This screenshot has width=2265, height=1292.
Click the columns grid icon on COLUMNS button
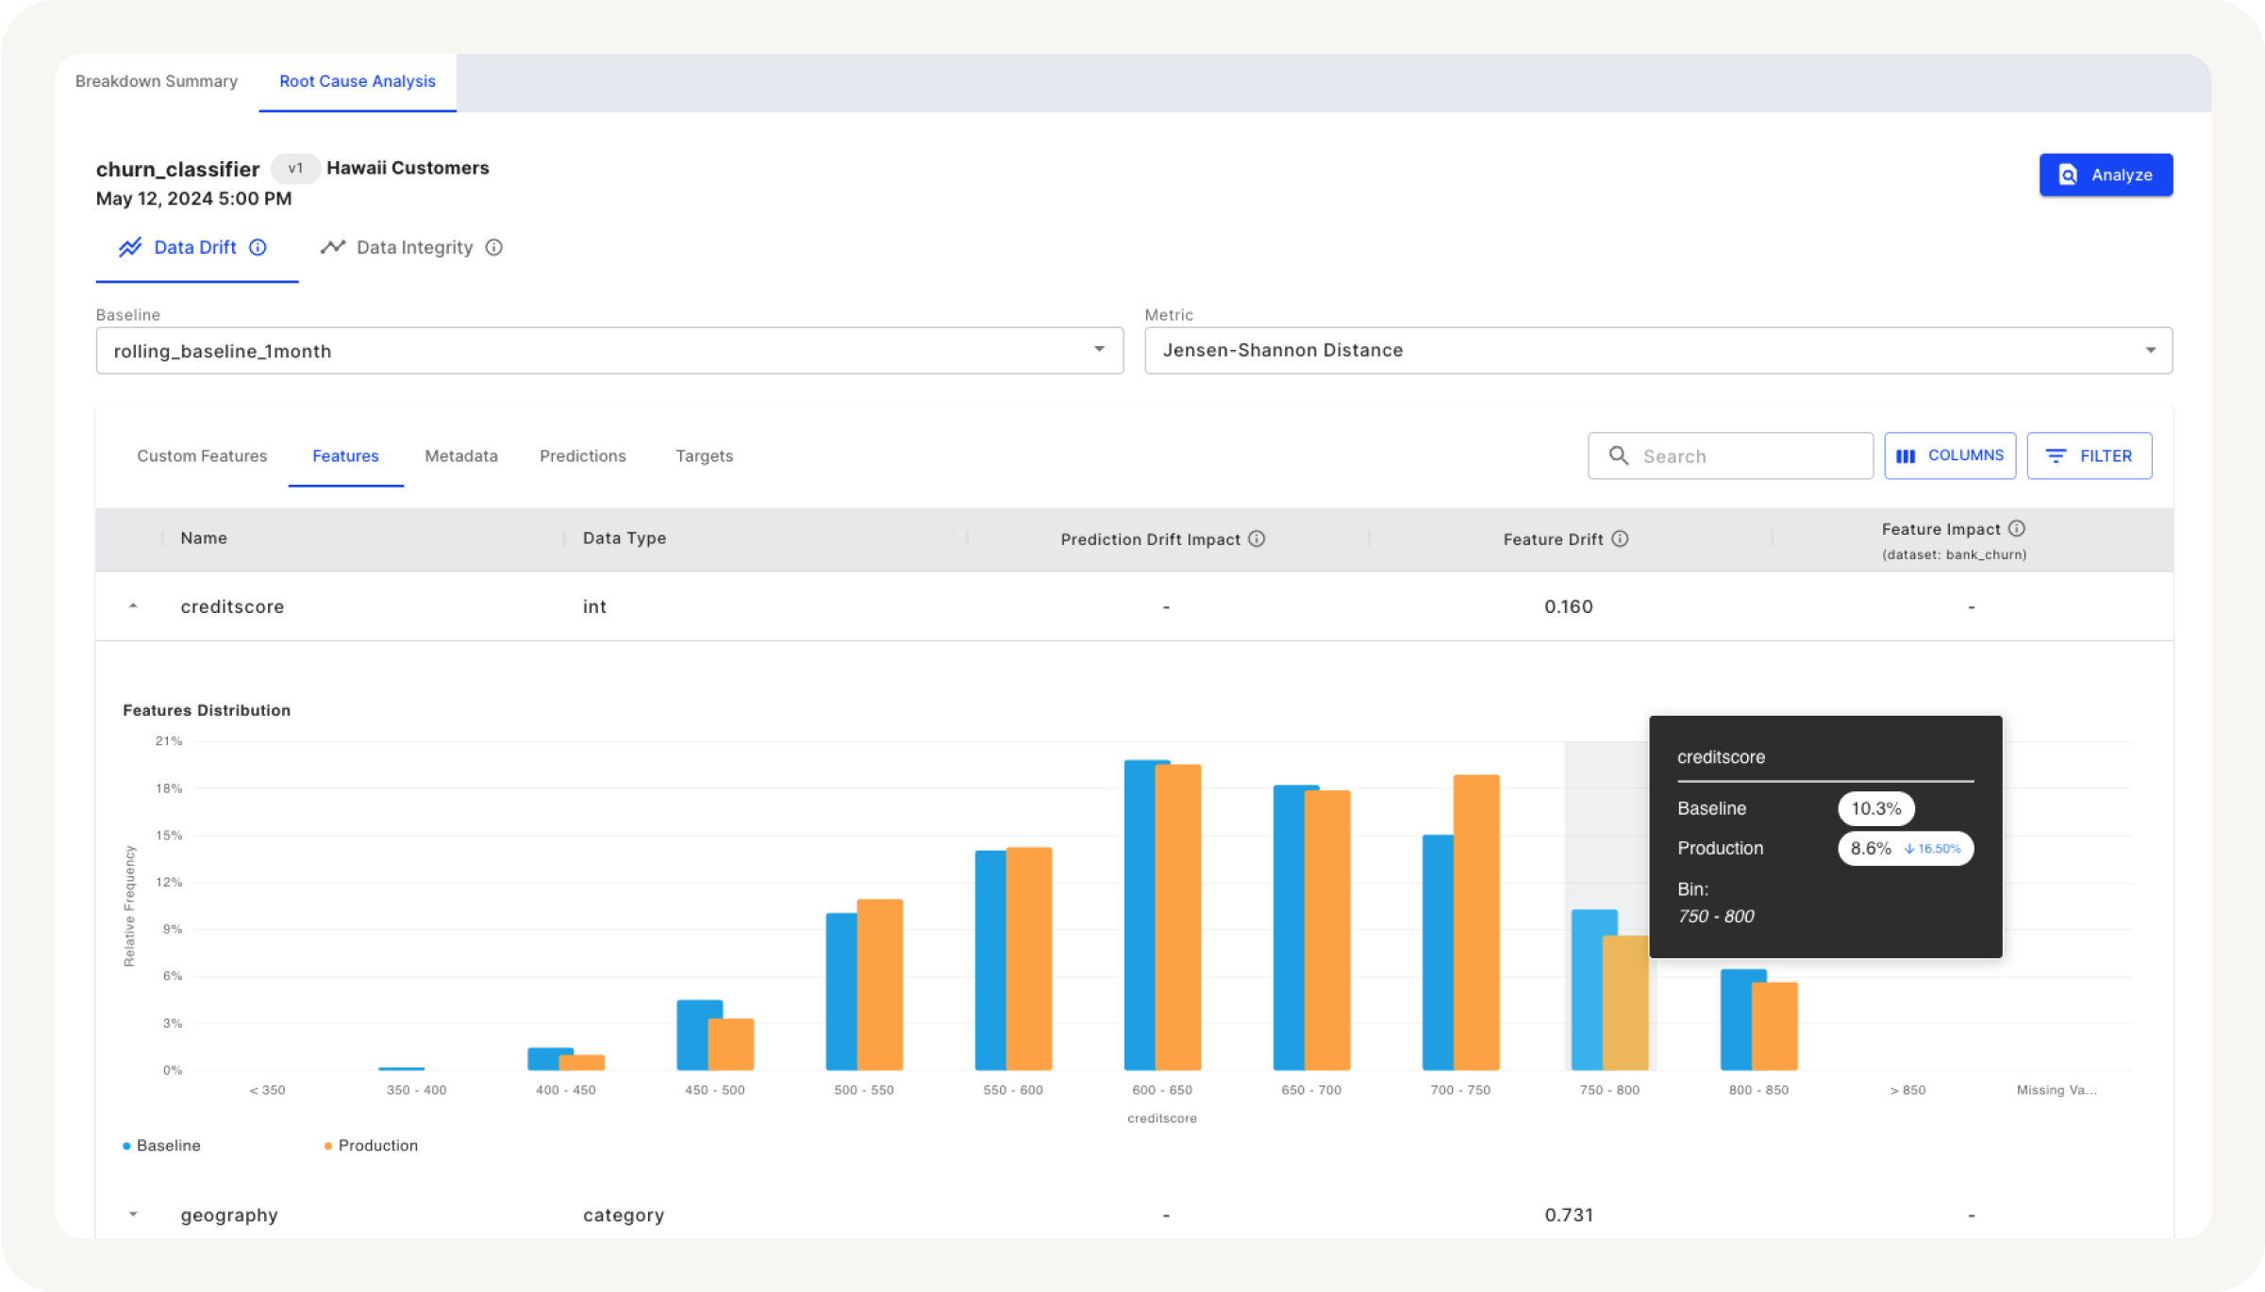tap(1907, 456)
